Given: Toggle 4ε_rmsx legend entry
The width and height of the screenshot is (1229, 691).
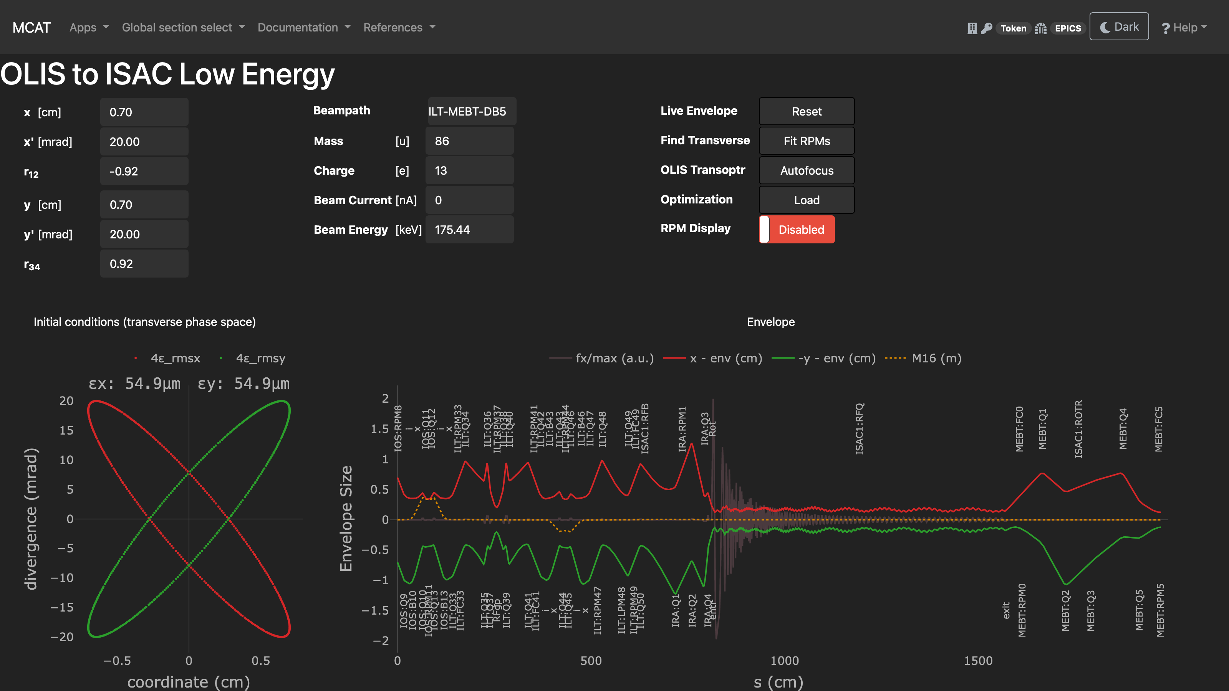Looking at the screenshot, I should coord(167,358).
